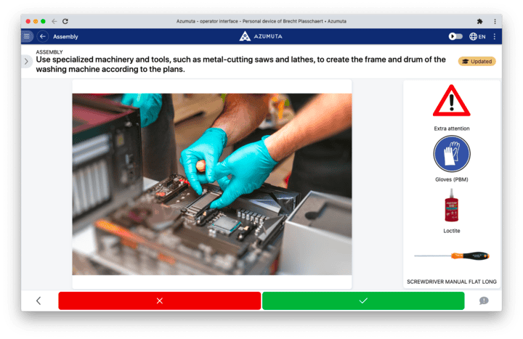Click the Assembly title in header
This screenshot has width=523, height=339.
[x=65, y=37]
